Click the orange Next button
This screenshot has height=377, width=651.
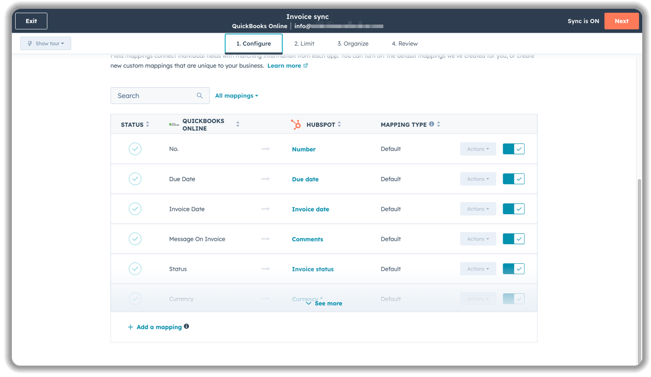[x=621, y=21]
